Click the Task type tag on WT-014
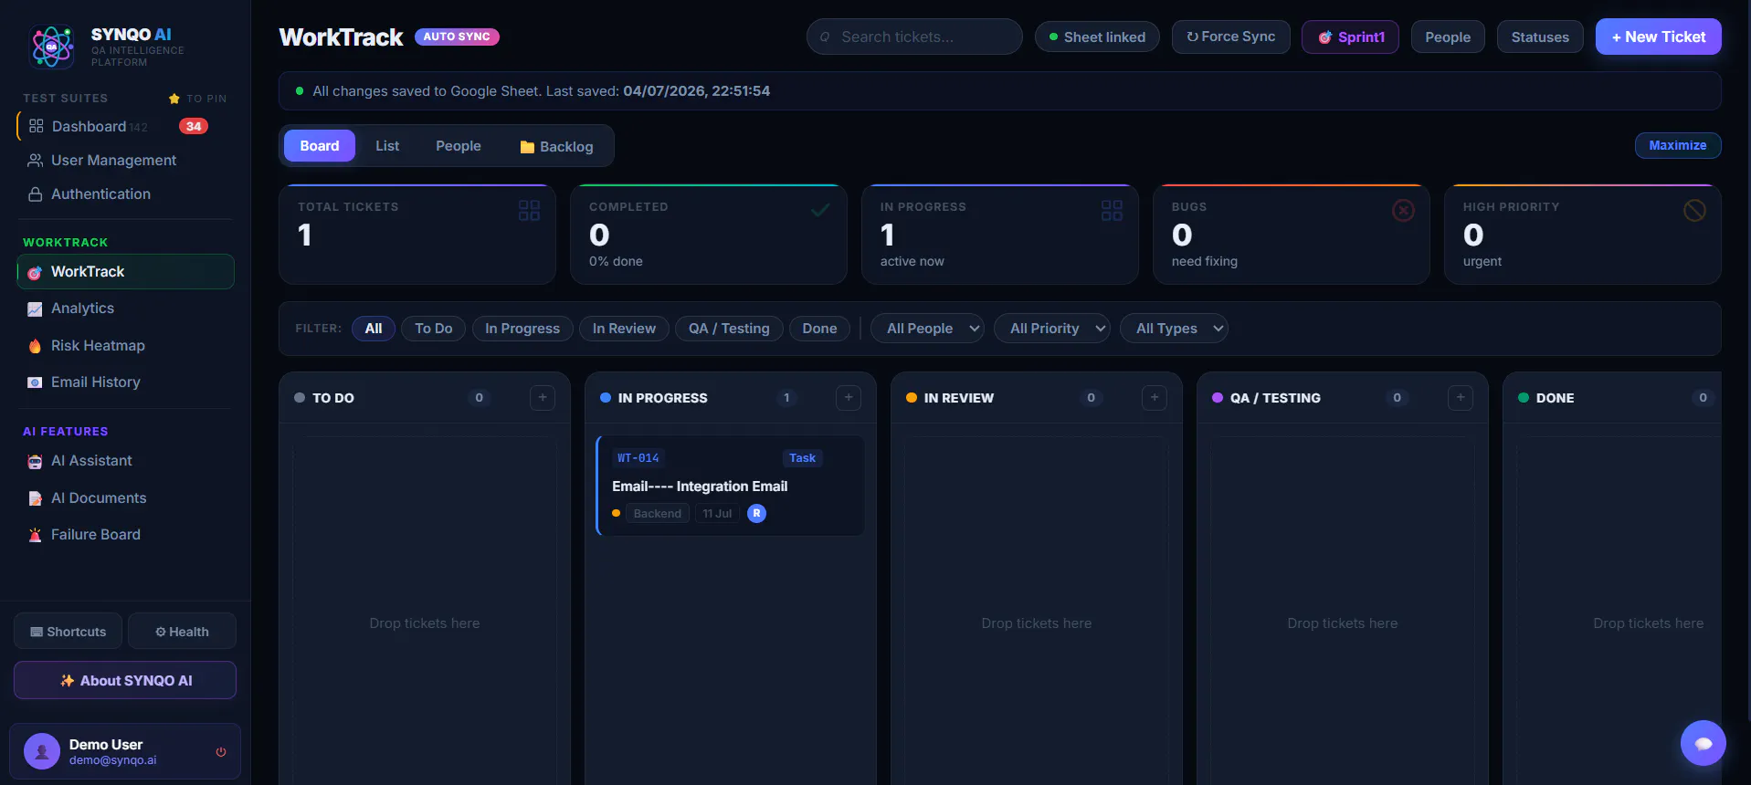Viewport: 1751px width, 785px height. tap(802, 458)
